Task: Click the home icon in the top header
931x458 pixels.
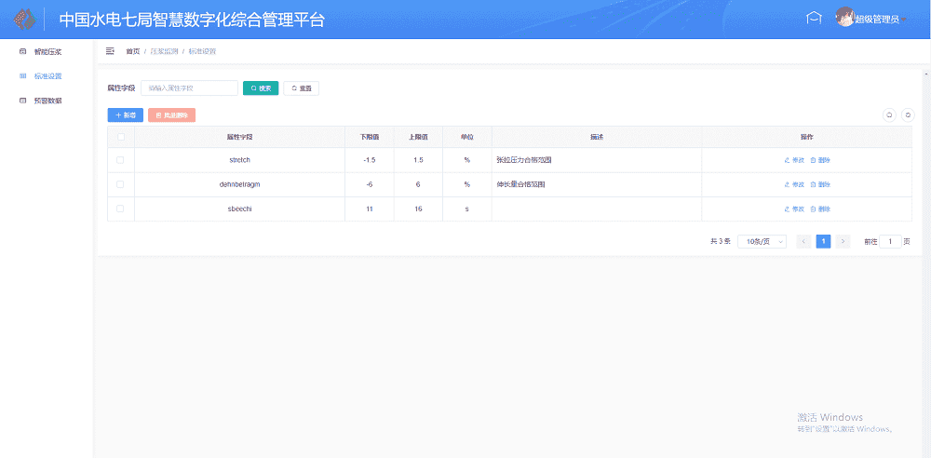Action: [x=814, y=19]
